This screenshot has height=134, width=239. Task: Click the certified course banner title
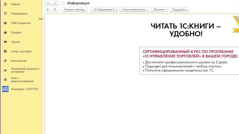(190, 54)
